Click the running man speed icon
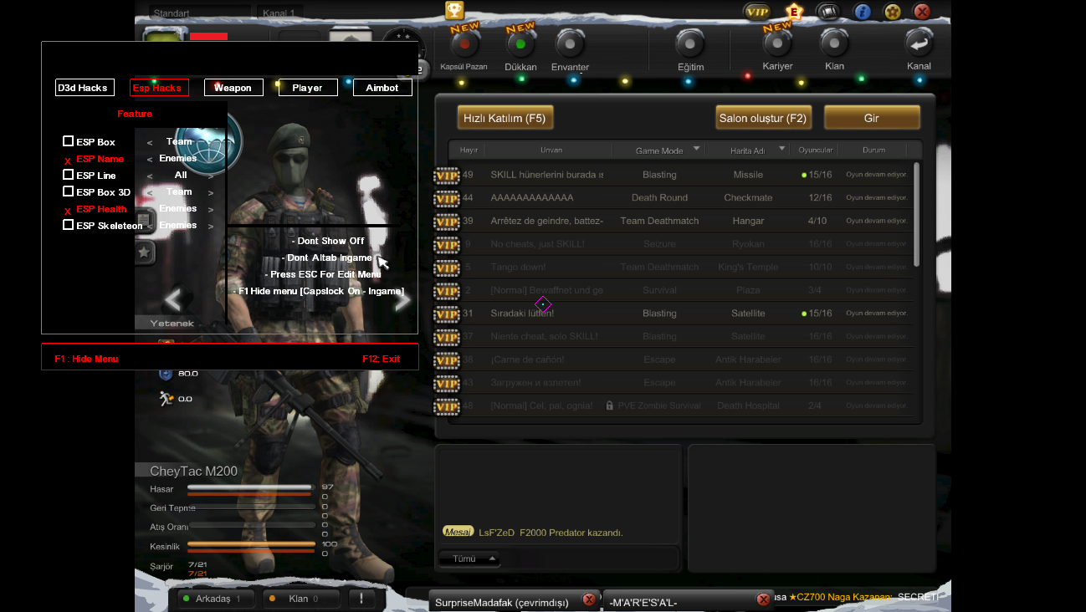The width and height of the screenshot is (1086, 612). (166, 398)
